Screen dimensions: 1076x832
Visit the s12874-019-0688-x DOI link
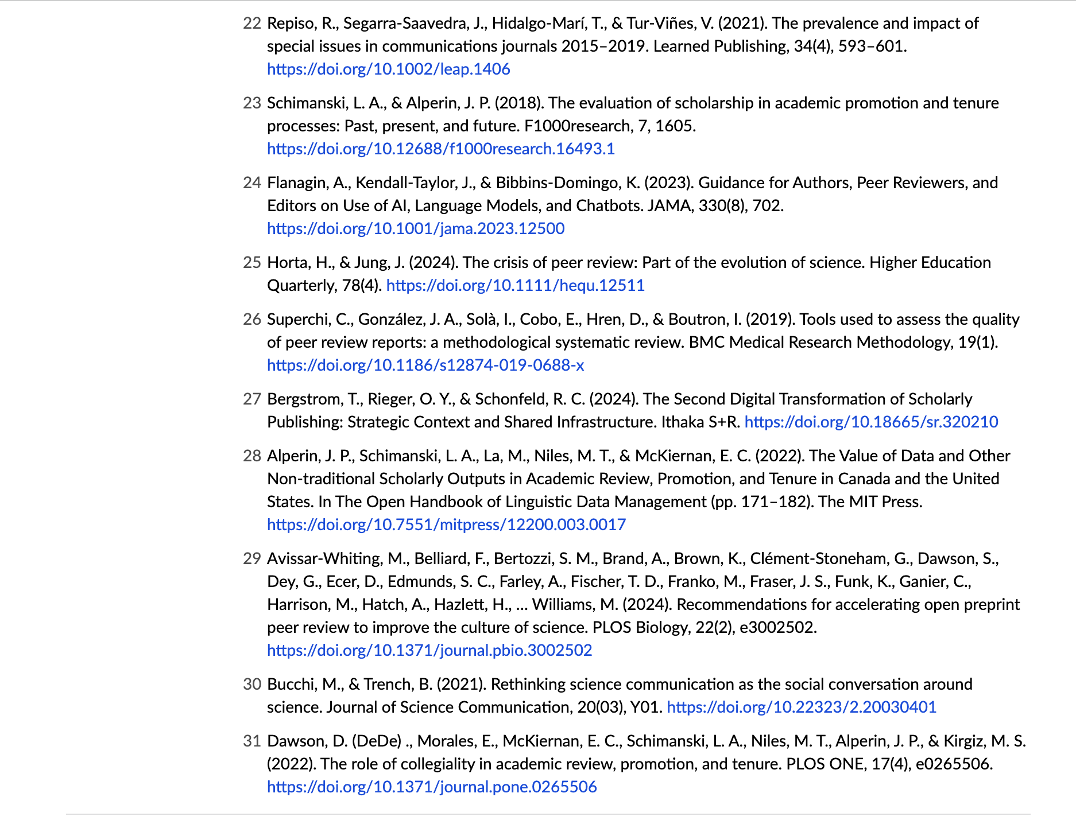425,366
